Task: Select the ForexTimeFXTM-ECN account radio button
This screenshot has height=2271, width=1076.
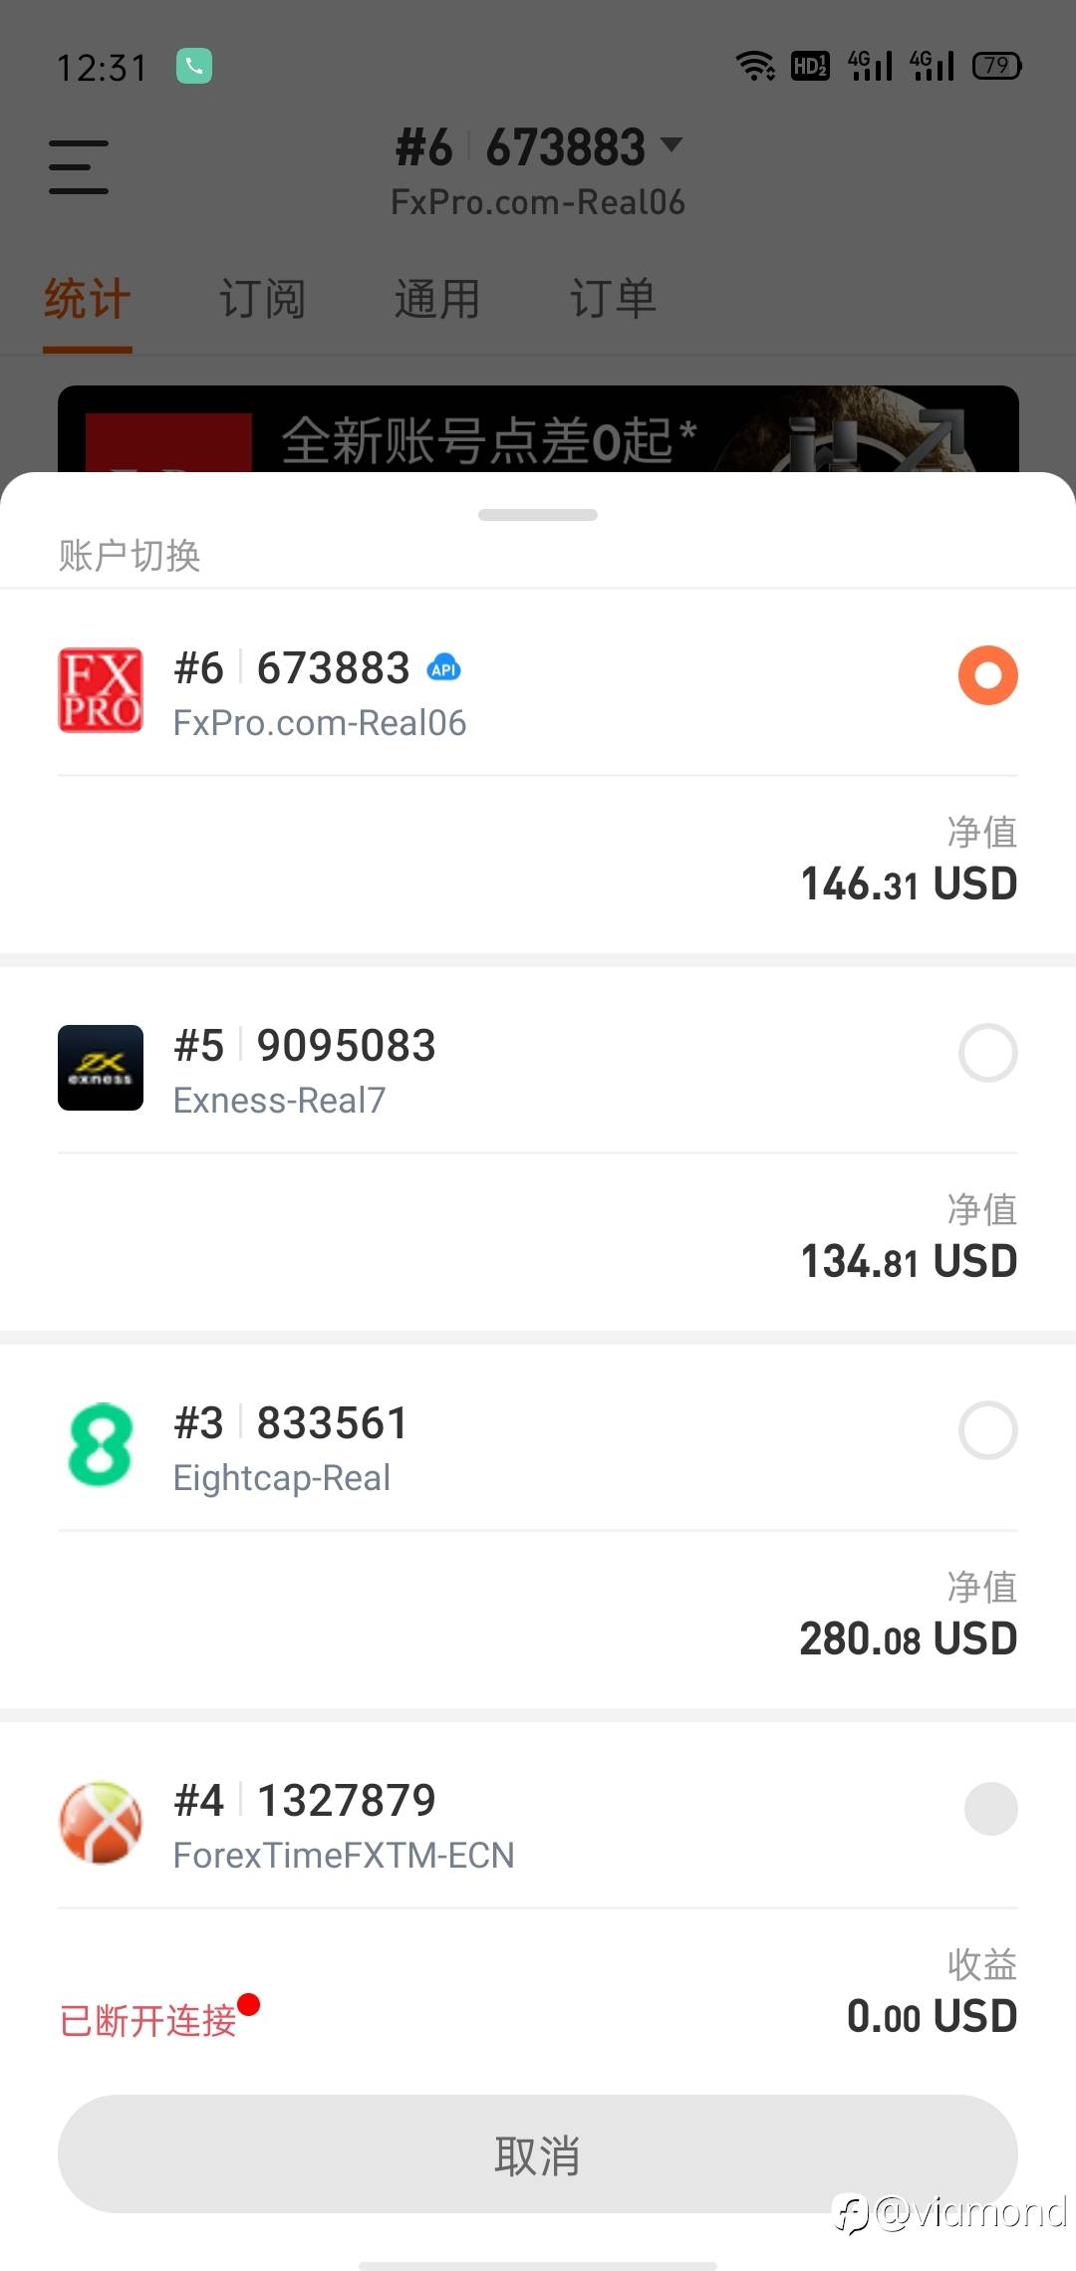Action: pyautogui.click(x=990, y=1808)
